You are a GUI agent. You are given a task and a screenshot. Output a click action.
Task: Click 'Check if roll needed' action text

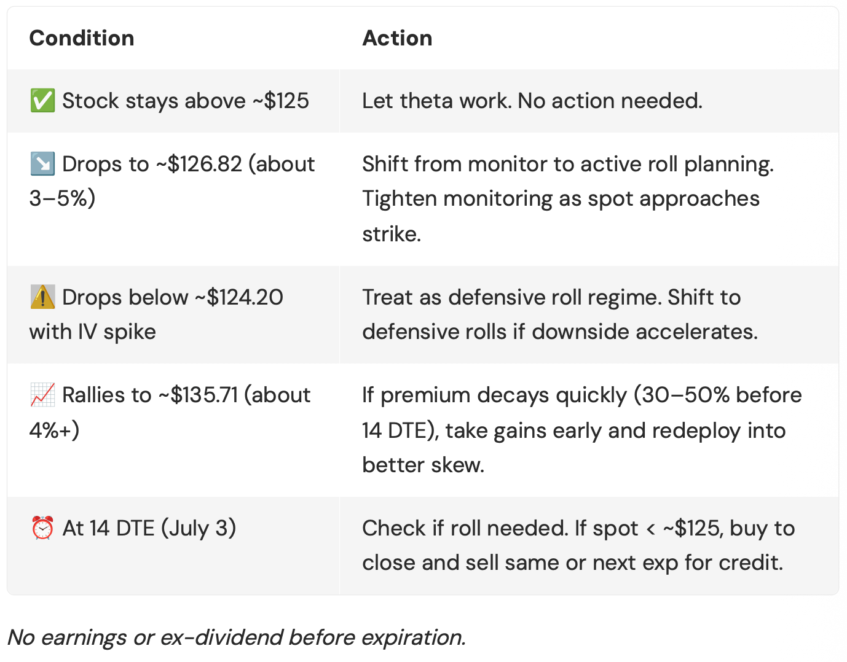[465, 528]
